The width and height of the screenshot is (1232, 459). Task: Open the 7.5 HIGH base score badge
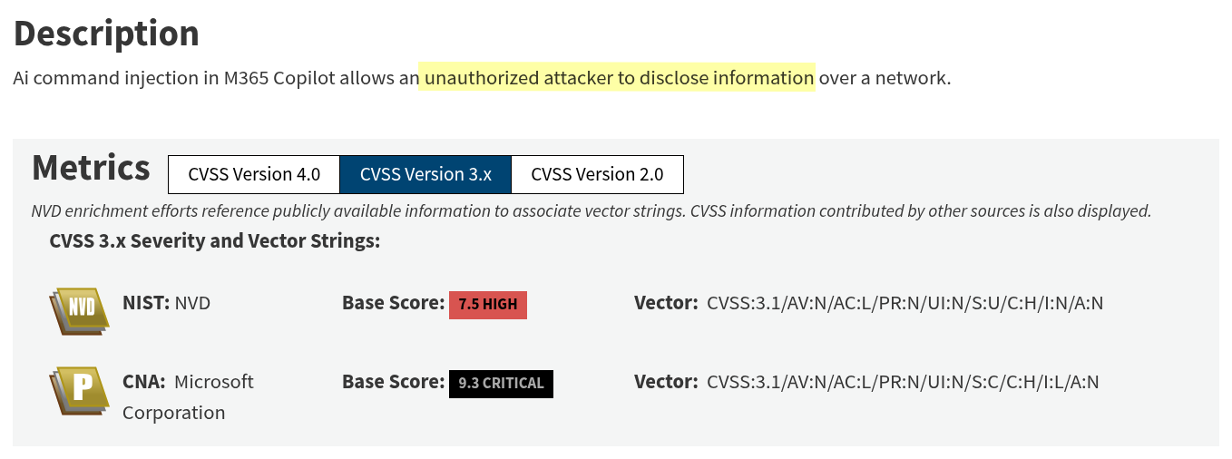[488, 305]
